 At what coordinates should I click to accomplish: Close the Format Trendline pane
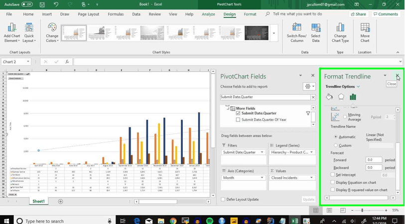[398, 76]
